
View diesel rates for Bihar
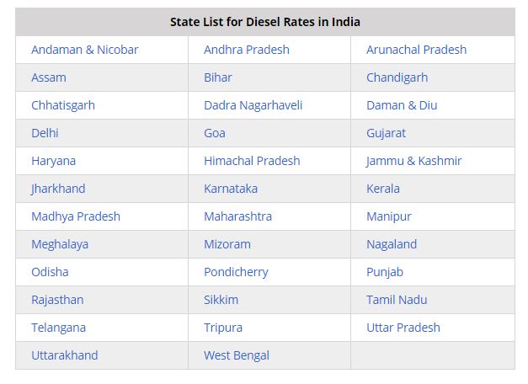click(217, 77)
